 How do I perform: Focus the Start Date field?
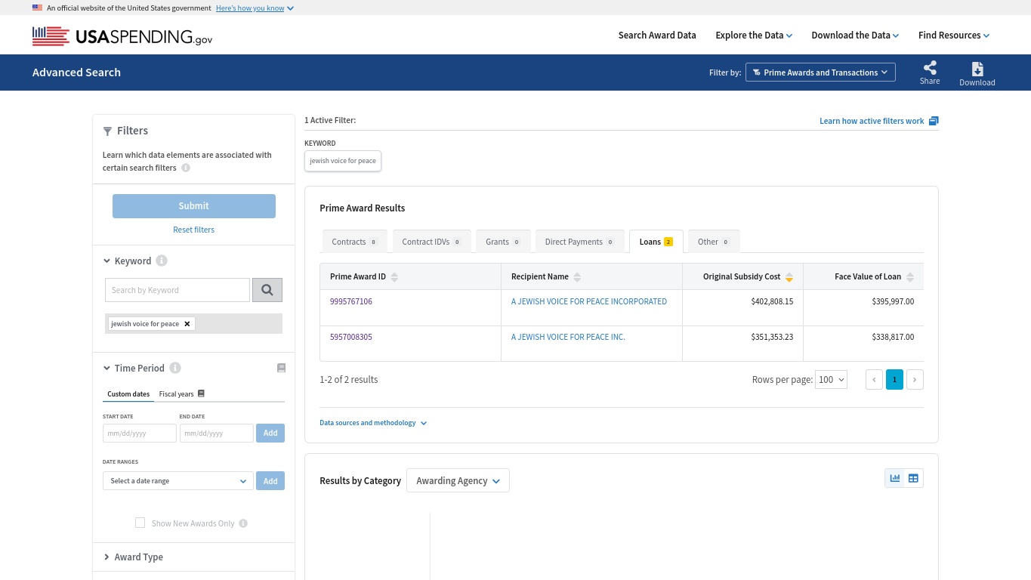point(140,433)
